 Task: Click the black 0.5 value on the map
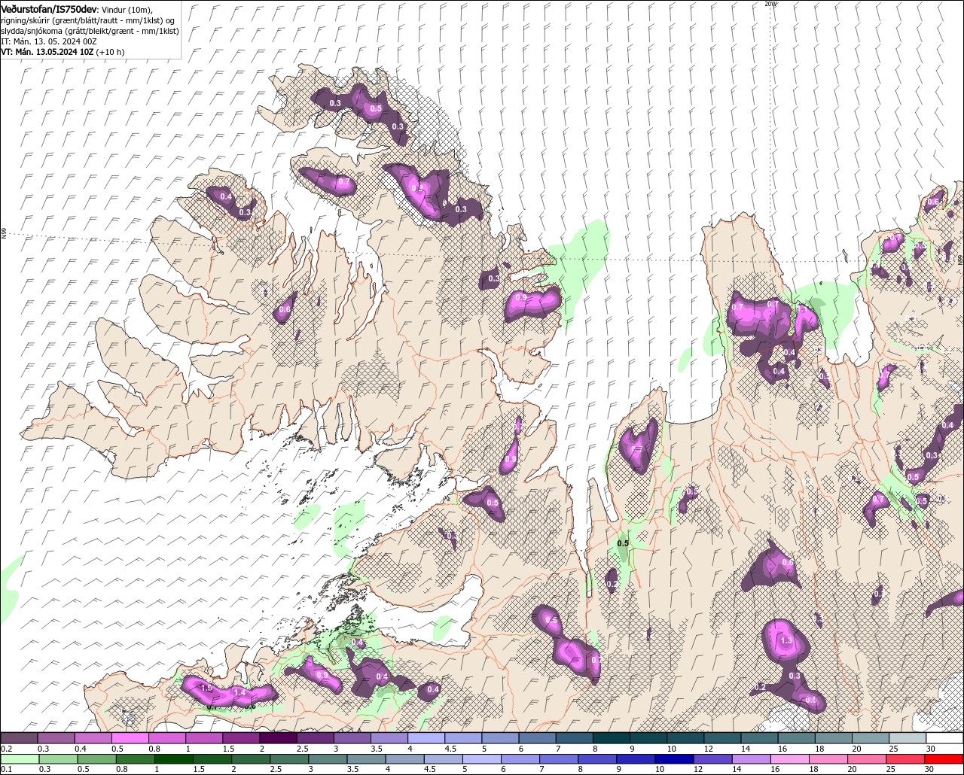pyautogui.click(x=623, y=543)
